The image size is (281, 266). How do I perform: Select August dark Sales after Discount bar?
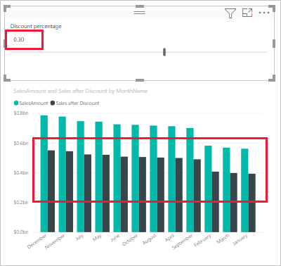[161, 195]
